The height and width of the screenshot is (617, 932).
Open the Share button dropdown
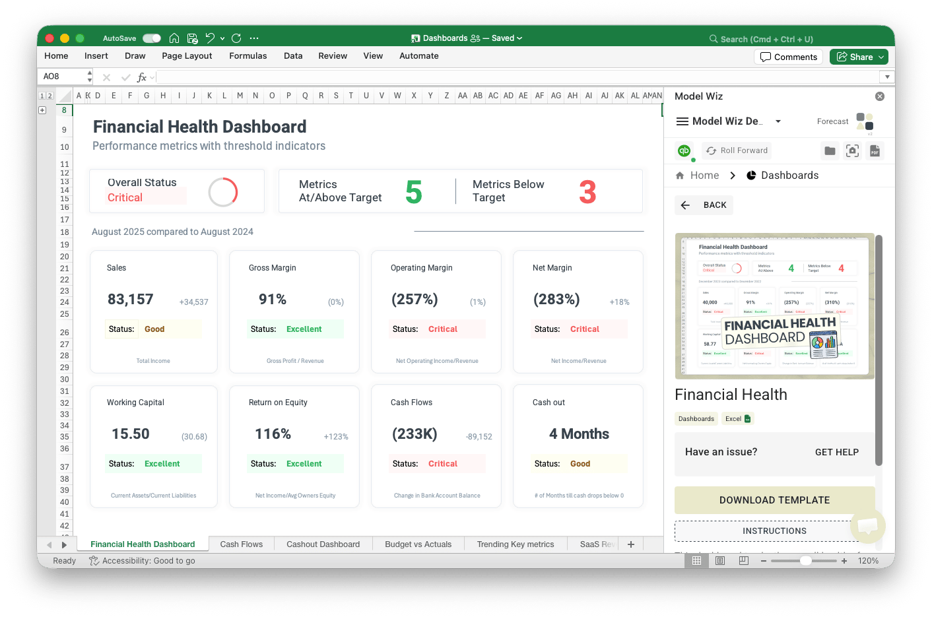881,57
